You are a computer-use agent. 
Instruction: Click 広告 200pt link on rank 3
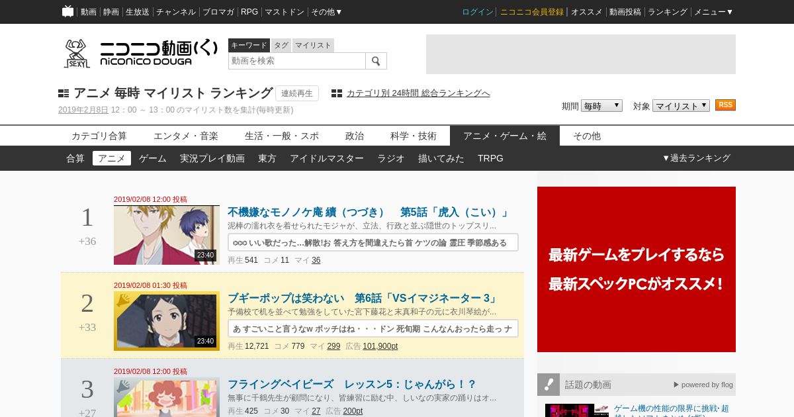353,411
